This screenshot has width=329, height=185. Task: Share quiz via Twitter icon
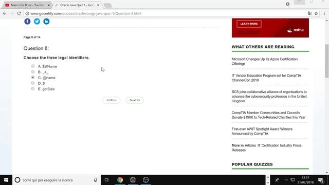point(37,22)
